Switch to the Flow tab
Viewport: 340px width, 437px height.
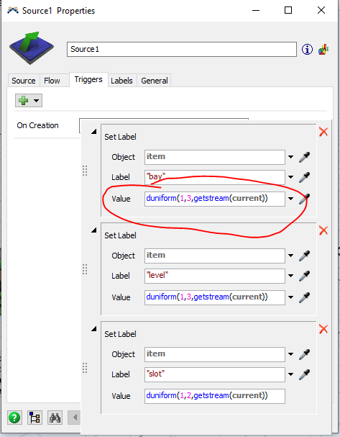click(52, 81)
